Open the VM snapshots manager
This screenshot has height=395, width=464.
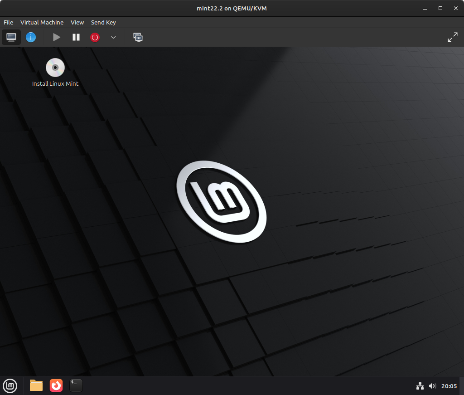pyautogui.click(x=138, y=37)
